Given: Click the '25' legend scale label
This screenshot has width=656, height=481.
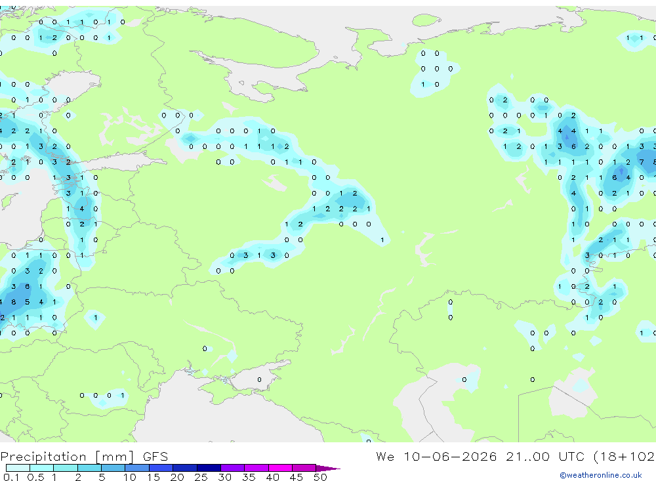Looking at the screenshot, I should pyautogui.click(x=201, y=477).
